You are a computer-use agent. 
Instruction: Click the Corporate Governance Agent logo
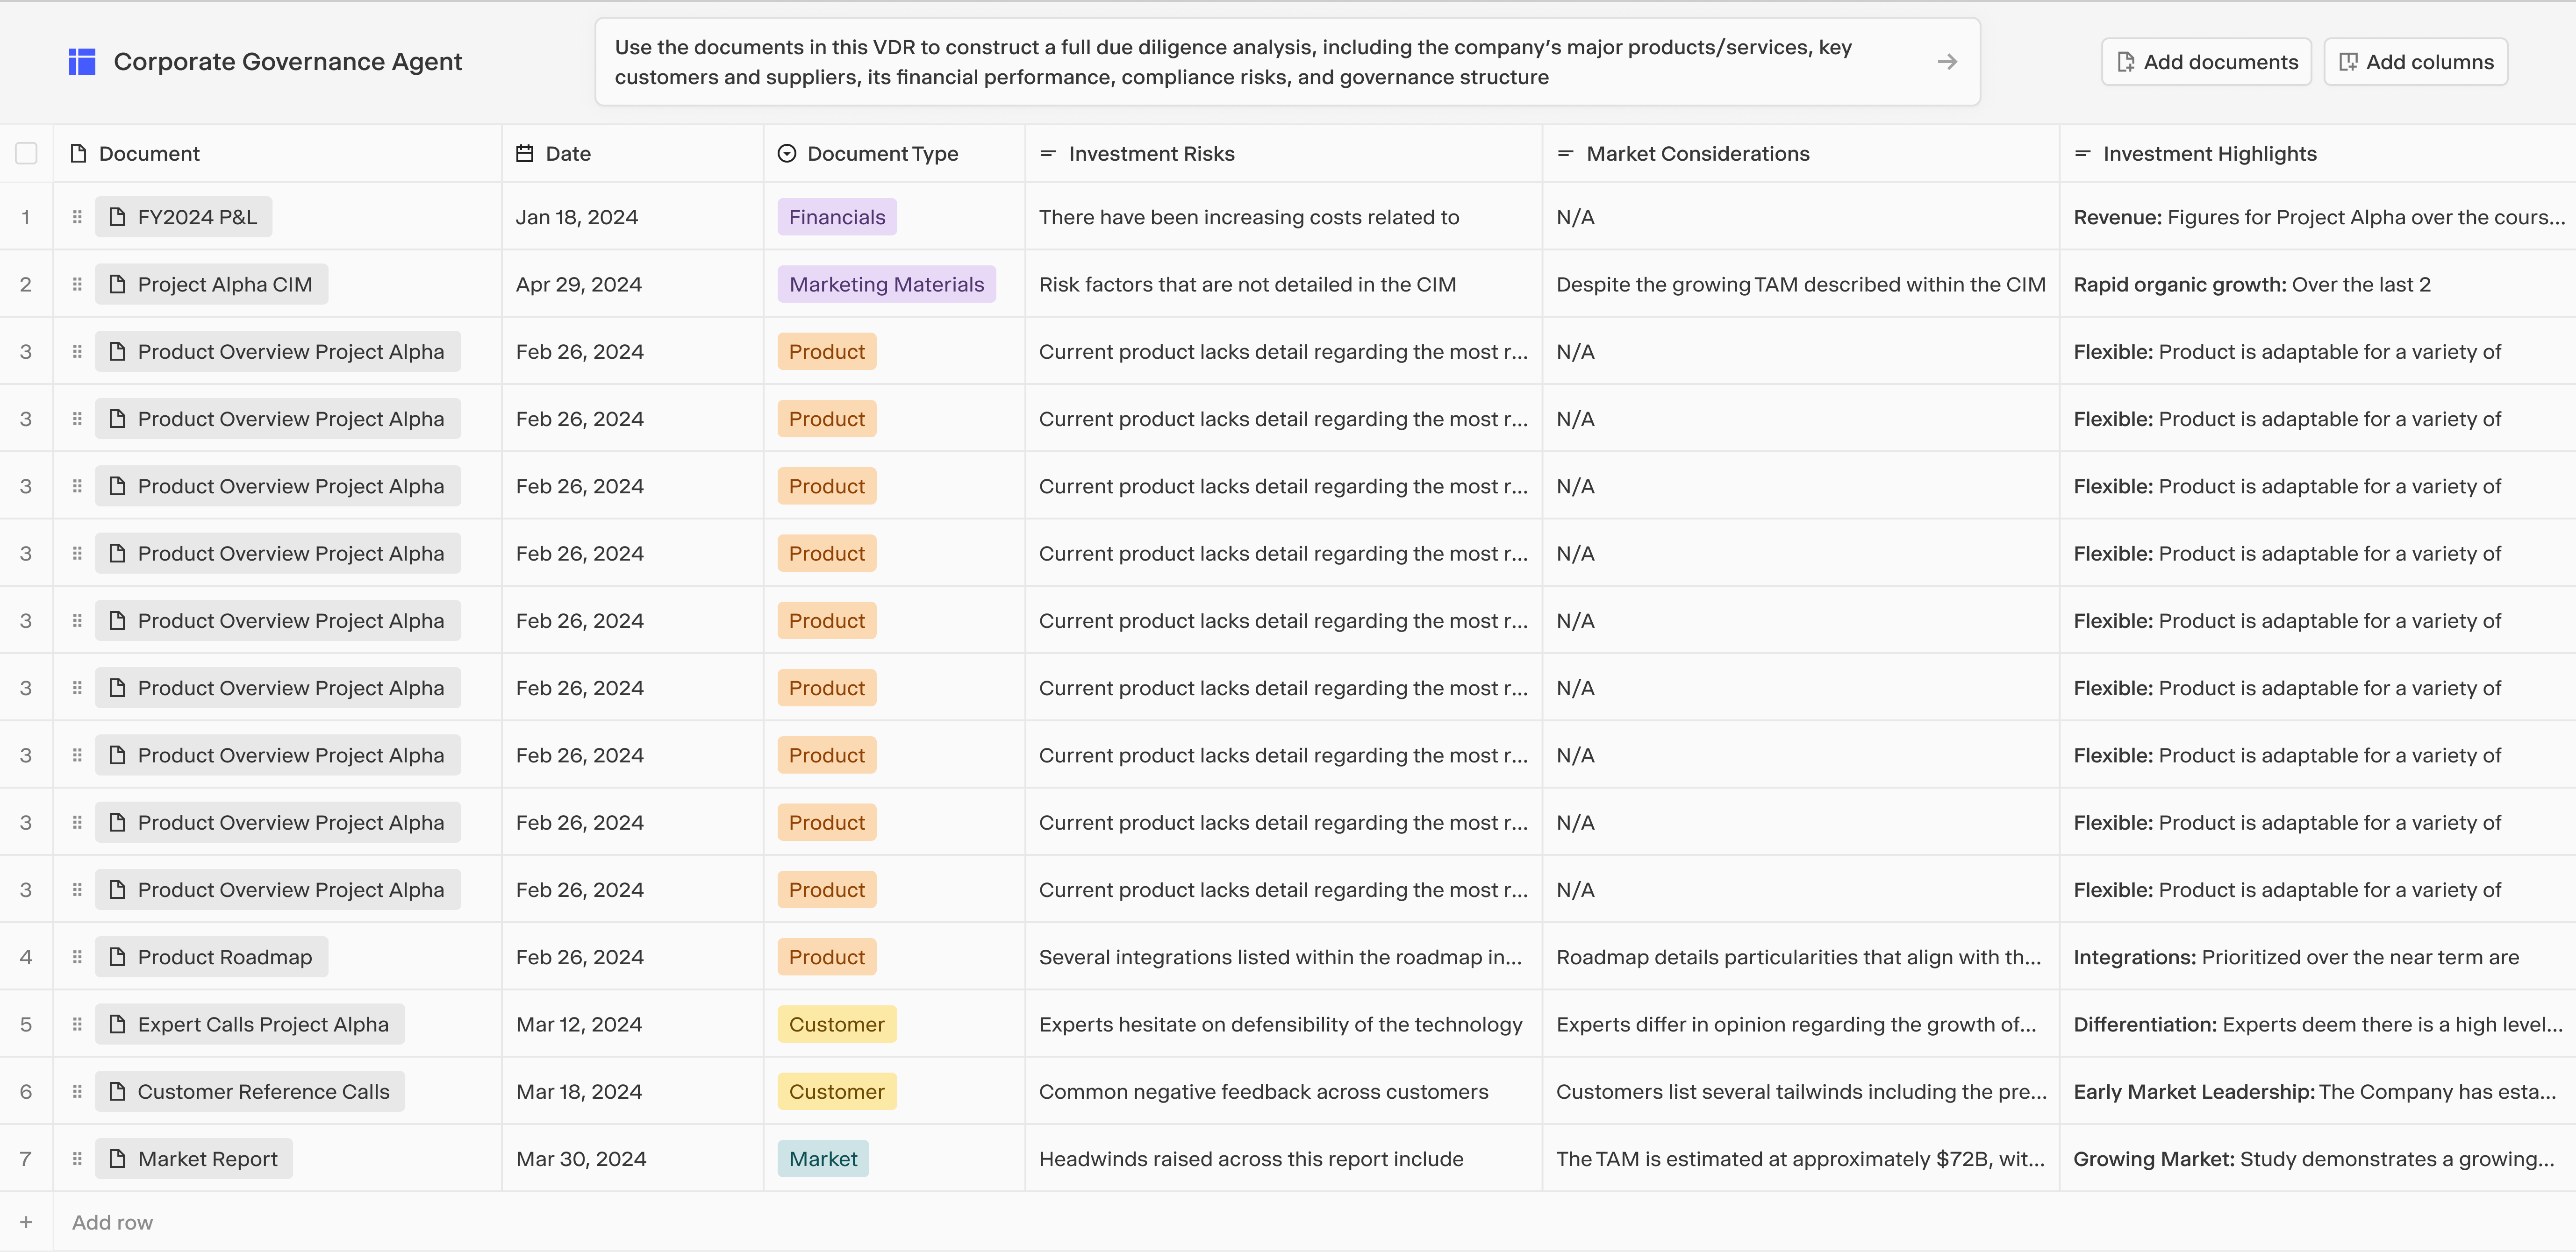pos(82,61)
